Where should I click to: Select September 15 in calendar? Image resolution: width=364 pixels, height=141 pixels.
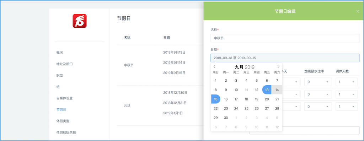pyautogui.click(x=216, y=99)
